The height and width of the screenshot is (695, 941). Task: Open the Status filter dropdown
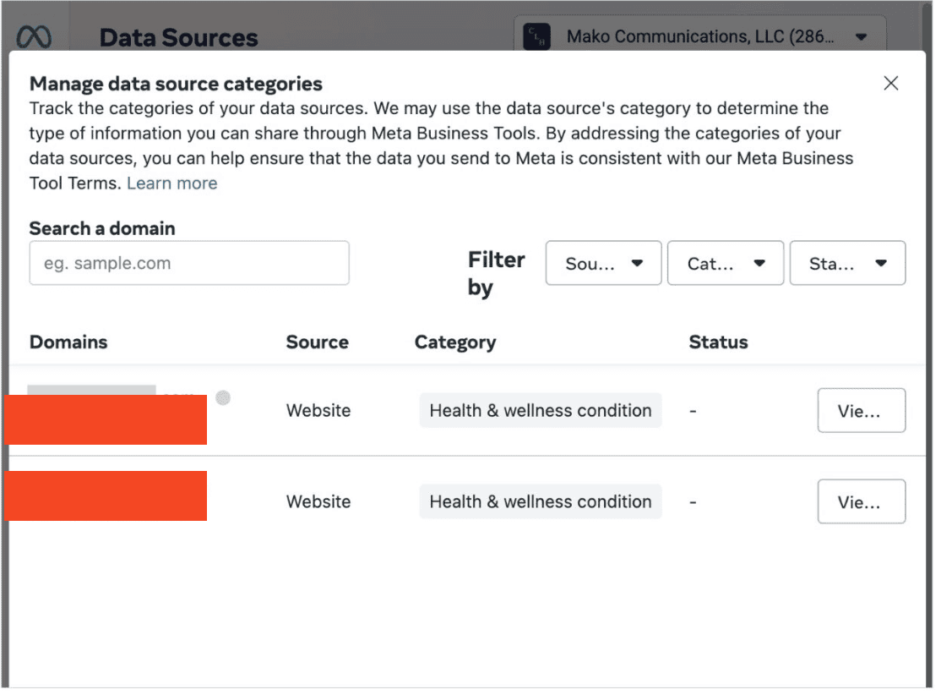[847, 263]
